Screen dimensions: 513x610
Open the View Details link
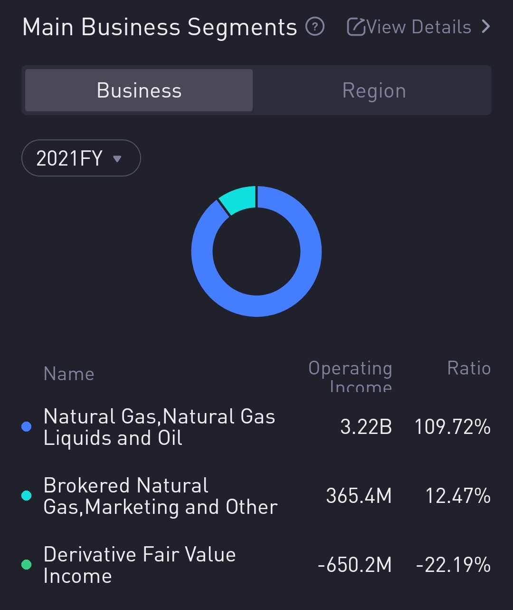click(418, 27)
